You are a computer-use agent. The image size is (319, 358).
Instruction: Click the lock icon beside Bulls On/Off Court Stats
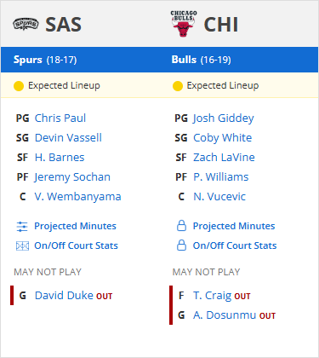click(x=181, y=245)
